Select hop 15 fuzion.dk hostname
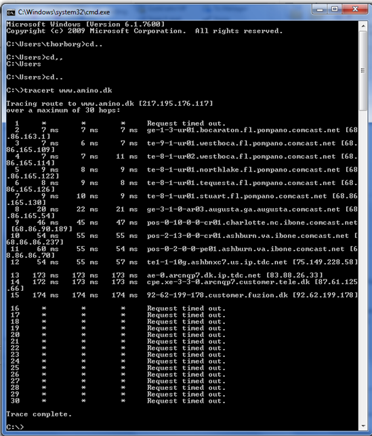The width and height of the screenshot is (372, 436). pos(218,295)
